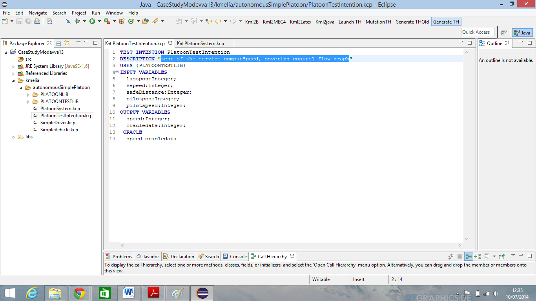Click Collapse All in Package Explorer
The width and height of the screenshot is (536, 301).
(58, 43)
